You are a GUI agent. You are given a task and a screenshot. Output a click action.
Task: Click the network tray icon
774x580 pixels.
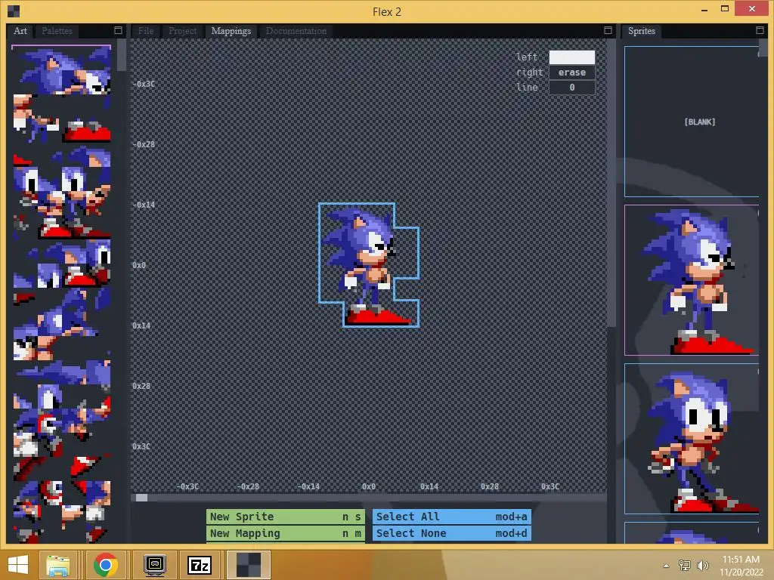(x=685, y=565)
